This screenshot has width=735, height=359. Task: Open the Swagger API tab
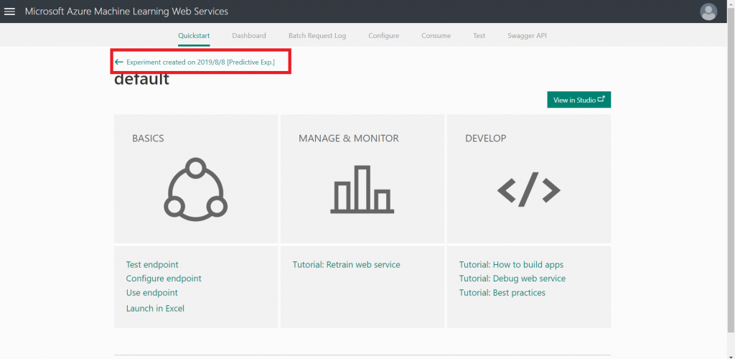tap(527, 36)
